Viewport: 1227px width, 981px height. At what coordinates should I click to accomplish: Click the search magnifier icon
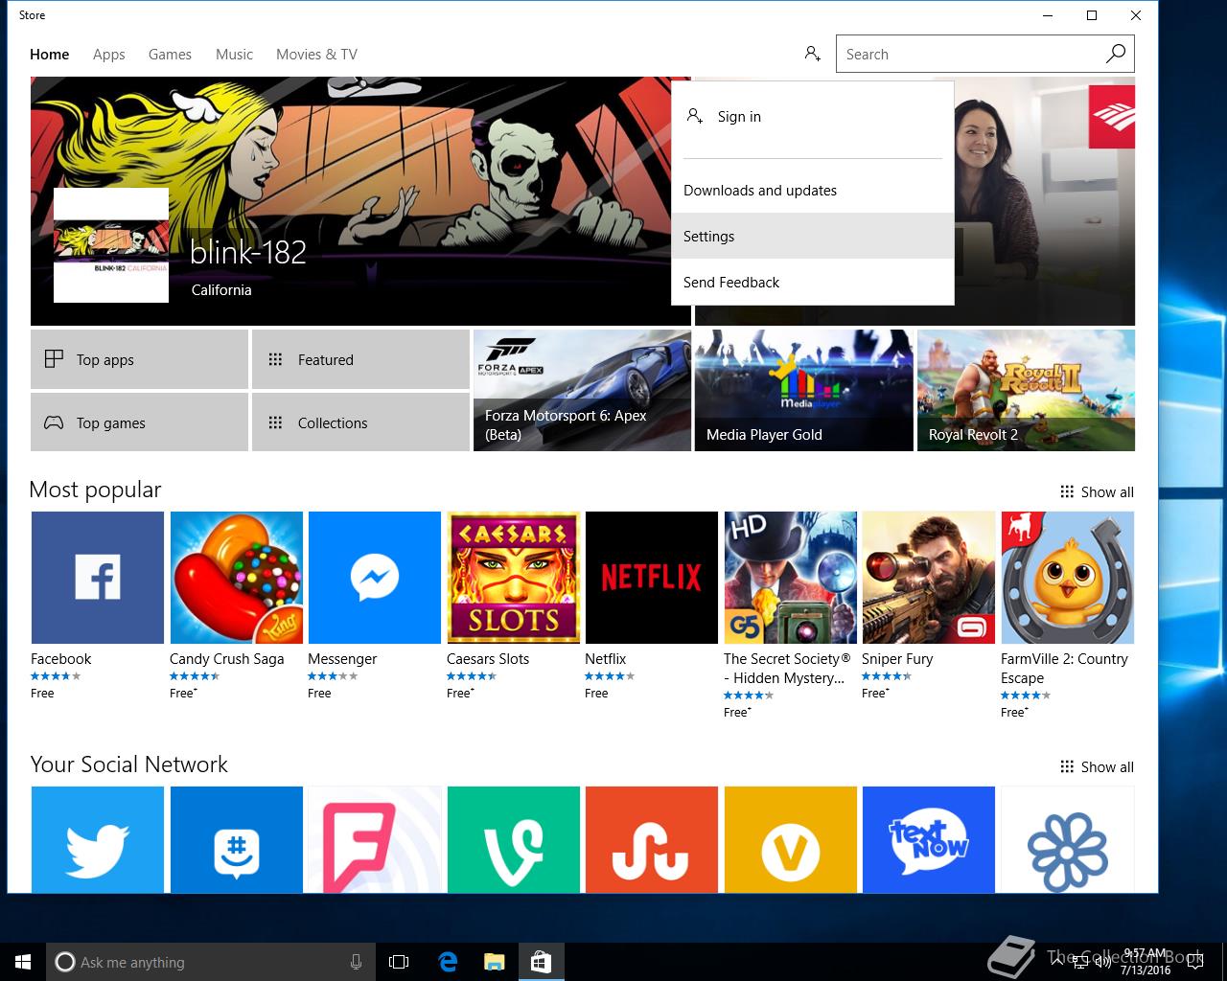[1115, 54]
